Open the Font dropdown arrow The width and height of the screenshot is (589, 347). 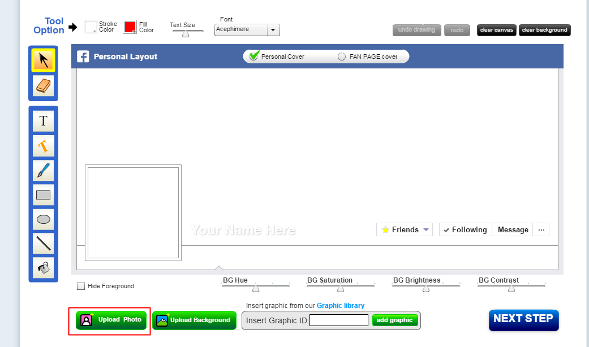coord(273,30)
